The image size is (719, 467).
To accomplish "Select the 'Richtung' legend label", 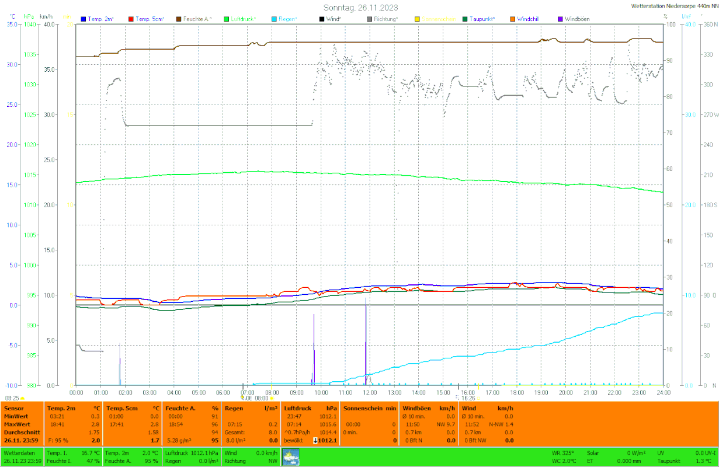I will pyautogui.click(x=386, y=19).
